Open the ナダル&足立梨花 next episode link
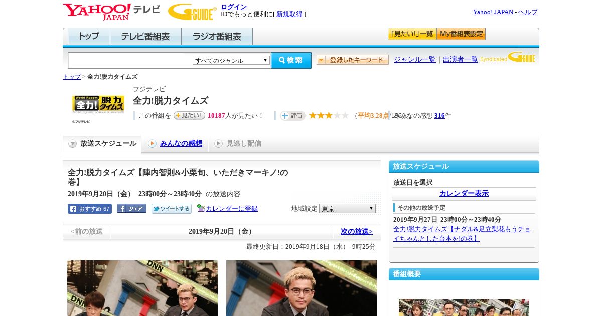Viewport: 602px width, 316px height. [462, 234]
